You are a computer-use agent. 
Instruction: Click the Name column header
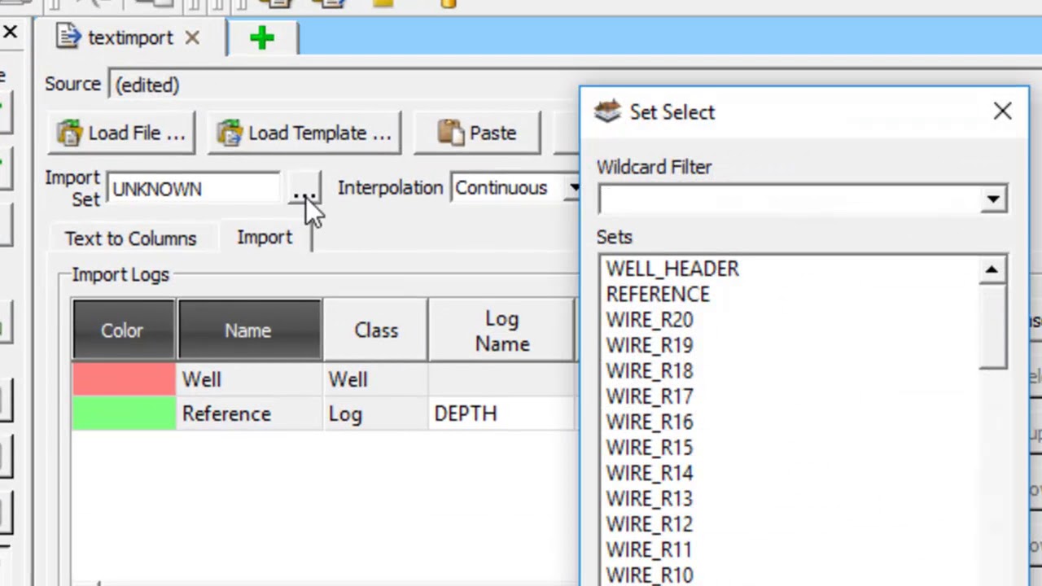click(x=248, y=330)
